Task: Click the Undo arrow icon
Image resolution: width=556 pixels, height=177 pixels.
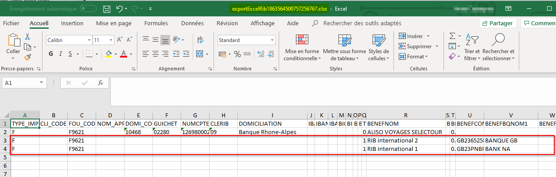Action: [119, 8]
